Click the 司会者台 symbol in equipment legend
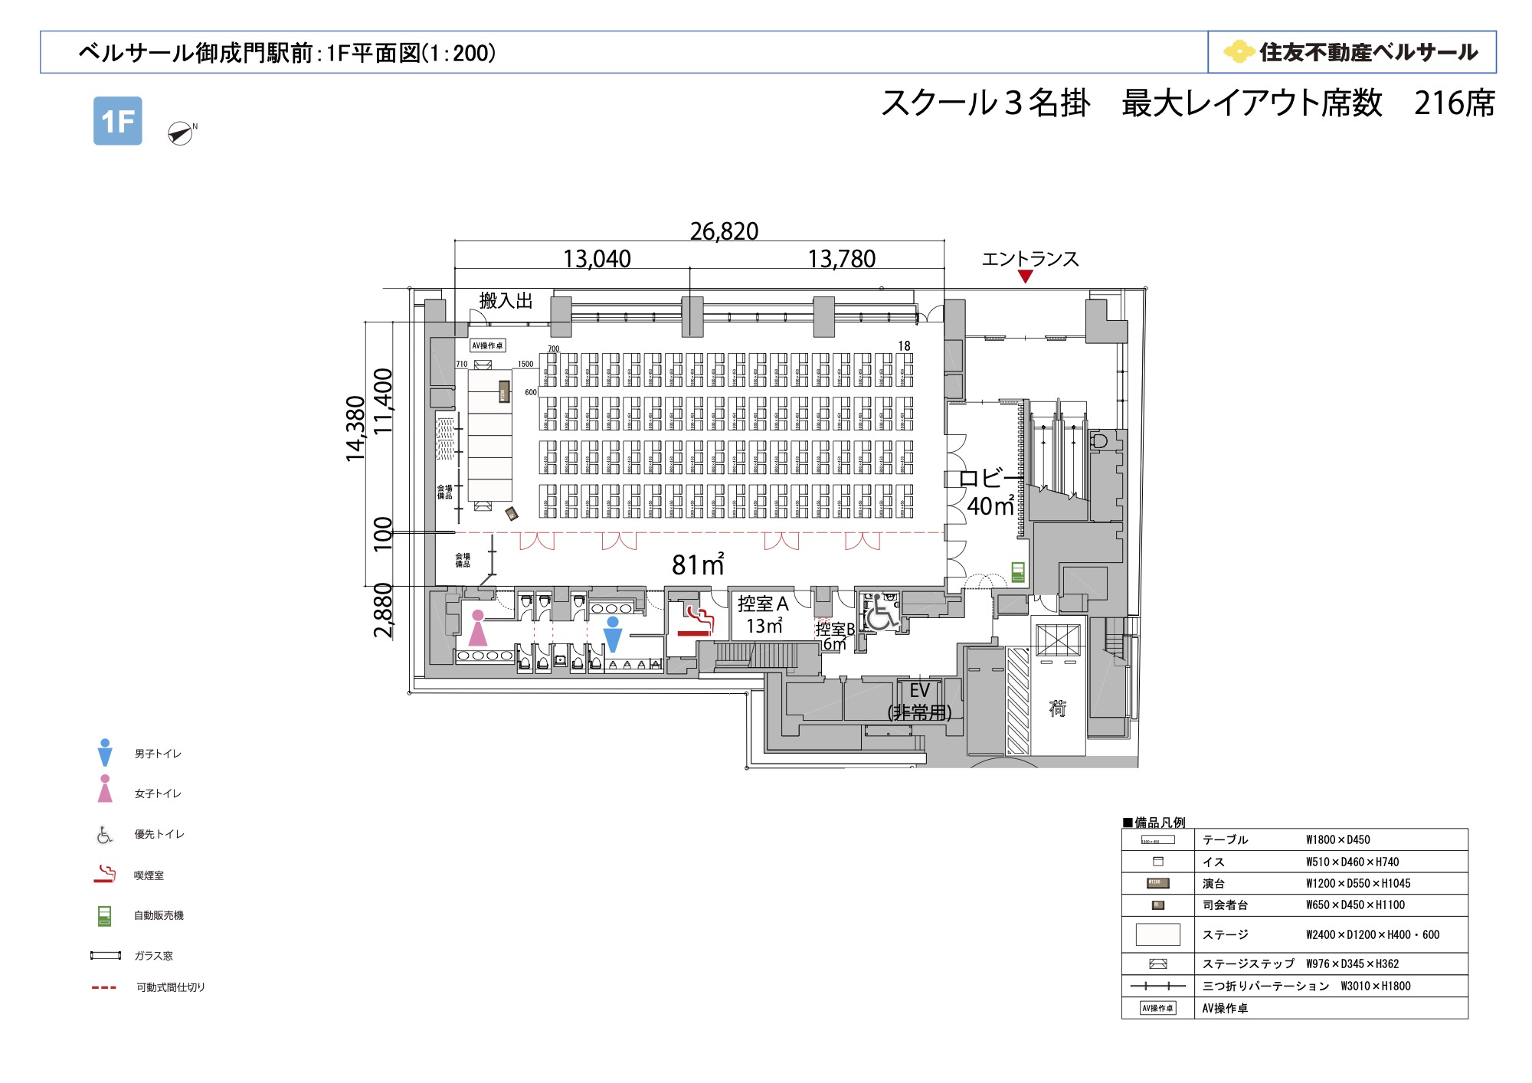The image size is (1532, 1083). [x=1158, y=905]
